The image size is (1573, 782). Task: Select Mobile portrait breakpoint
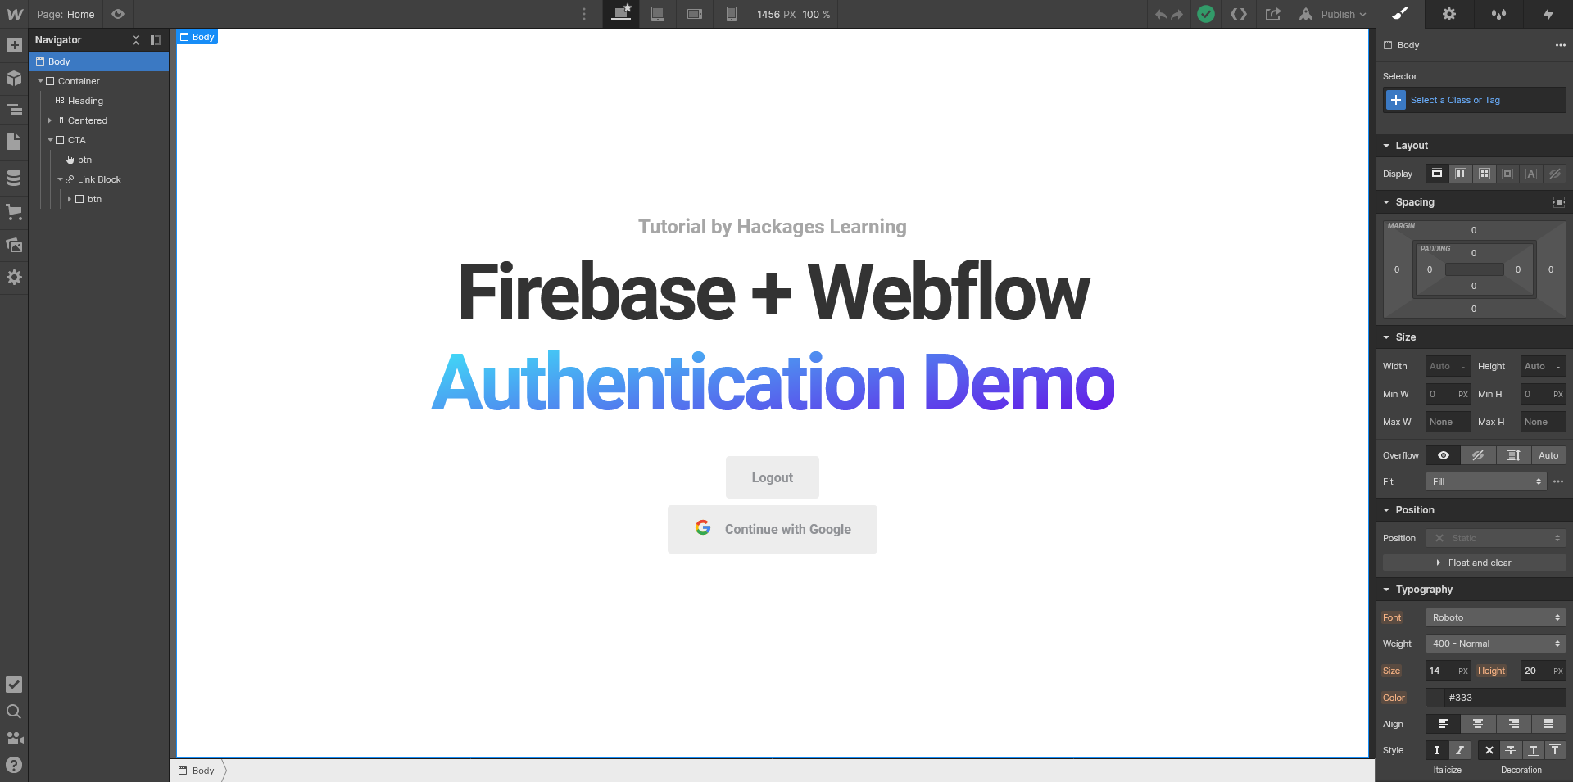click(732, 14)
